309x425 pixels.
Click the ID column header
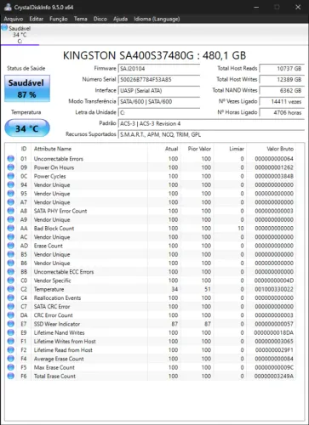point(24,149)
